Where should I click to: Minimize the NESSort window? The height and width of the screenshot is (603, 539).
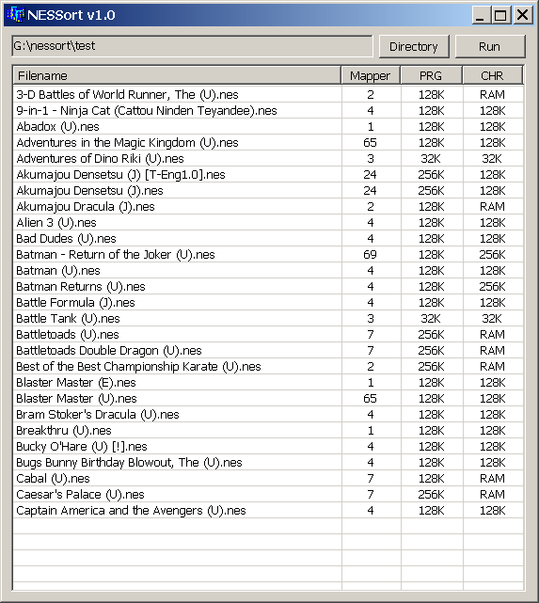pos(480,15)
